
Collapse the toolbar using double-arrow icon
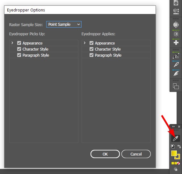173,126
